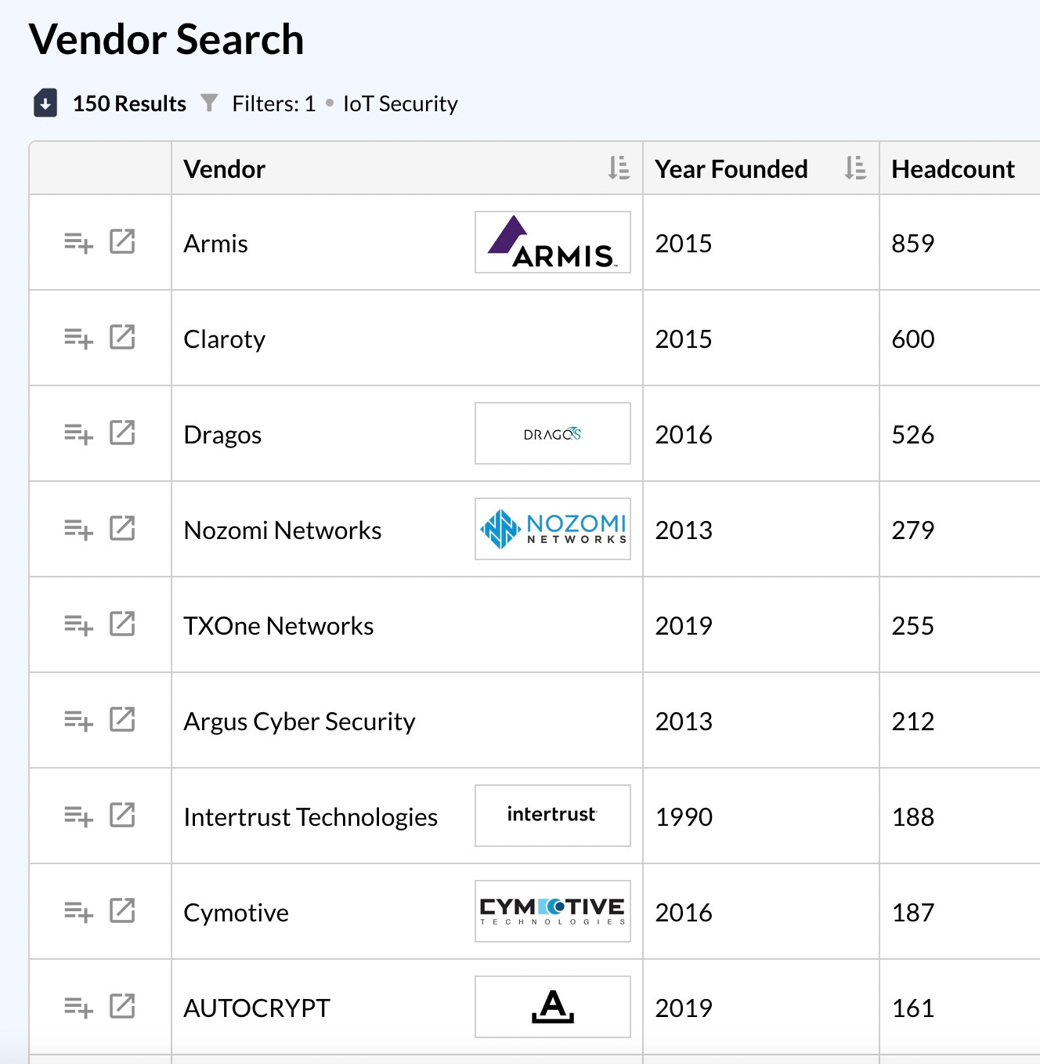
Task: Select Dragos headcount value 526
Action: click(x=913, y=434)
